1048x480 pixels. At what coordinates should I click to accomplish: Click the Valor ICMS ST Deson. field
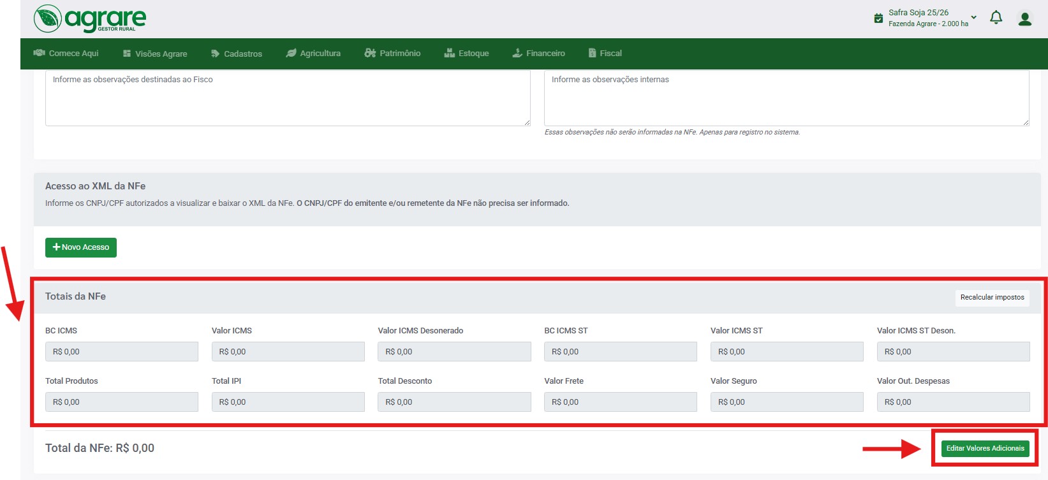(954, 352)
